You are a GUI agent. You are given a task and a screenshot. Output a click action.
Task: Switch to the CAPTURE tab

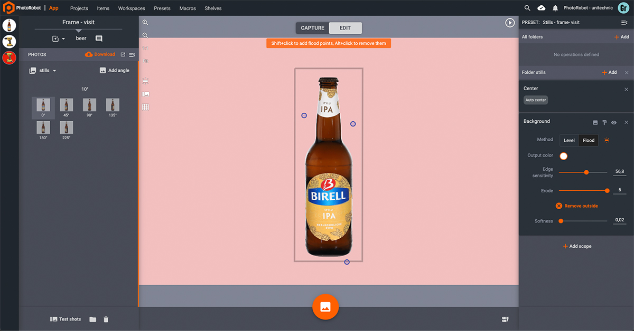(x=312, y=28)
